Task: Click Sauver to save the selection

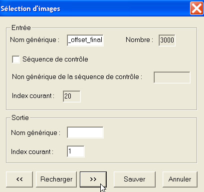Action: point(135,179)
